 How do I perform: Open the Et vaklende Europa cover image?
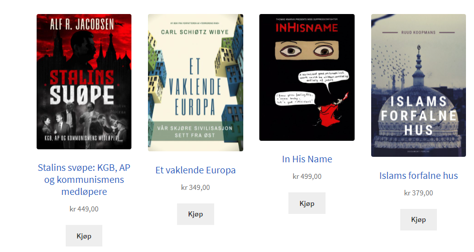click(x=196, y=83)
